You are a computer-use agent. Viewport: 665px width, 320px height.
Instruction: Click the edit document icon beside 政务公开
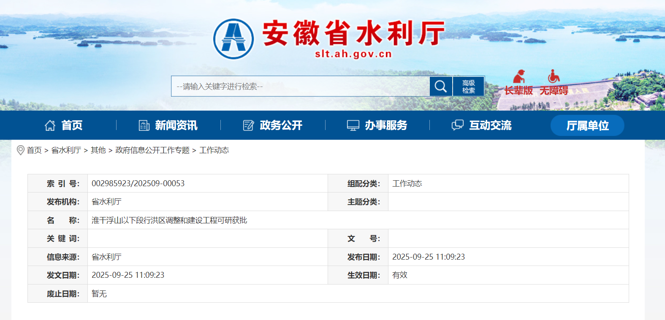pyautogui.click(x=249, y=125)
